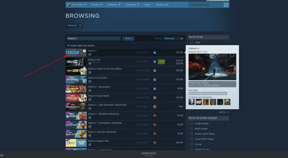Select "Fallout 4 - Wasteland Workshop" title
The width and height of the screenshot is (288, 158).
pos(103,114)
